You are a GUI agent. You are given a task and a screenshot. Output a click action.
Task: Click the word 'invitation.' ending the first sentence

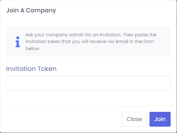[x=111, y=35]
